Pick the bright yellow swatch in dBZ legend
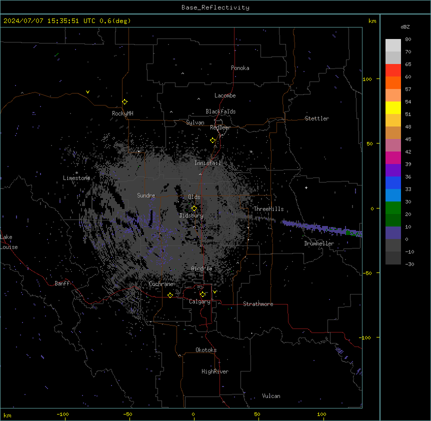The image size is (431, 421). (x=393, y=107)
